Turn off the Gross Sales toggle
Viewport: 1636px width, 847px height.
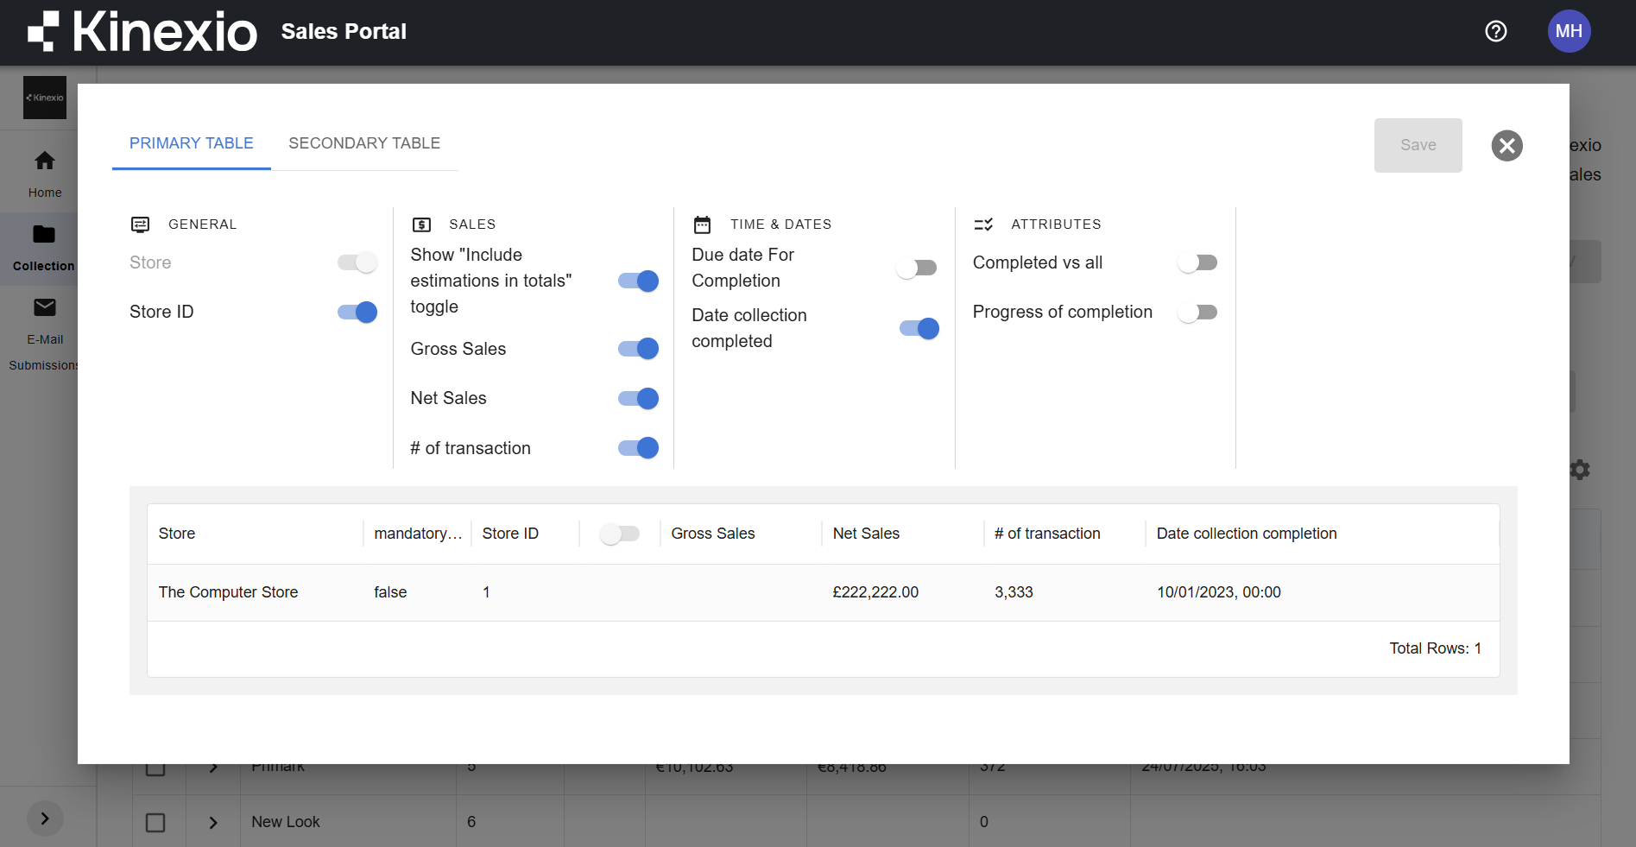(638, 349)
